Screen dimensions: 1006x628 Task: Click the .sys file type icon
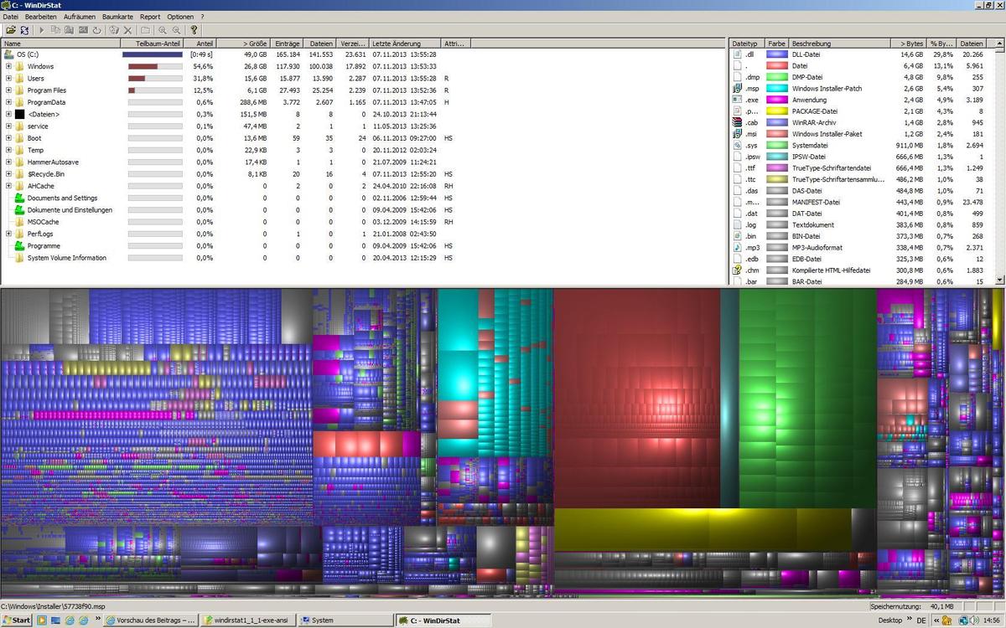click(x=738, y=145)
